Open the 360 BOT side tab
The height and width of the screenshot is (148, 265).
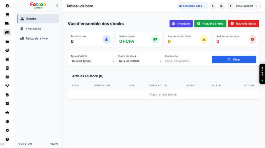coord(262,74)
